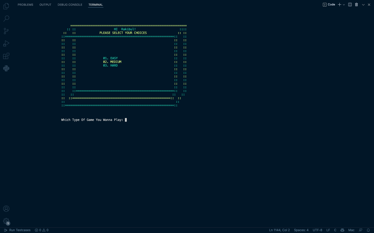Select the Code terminal instance

click(x=329, y=5)
